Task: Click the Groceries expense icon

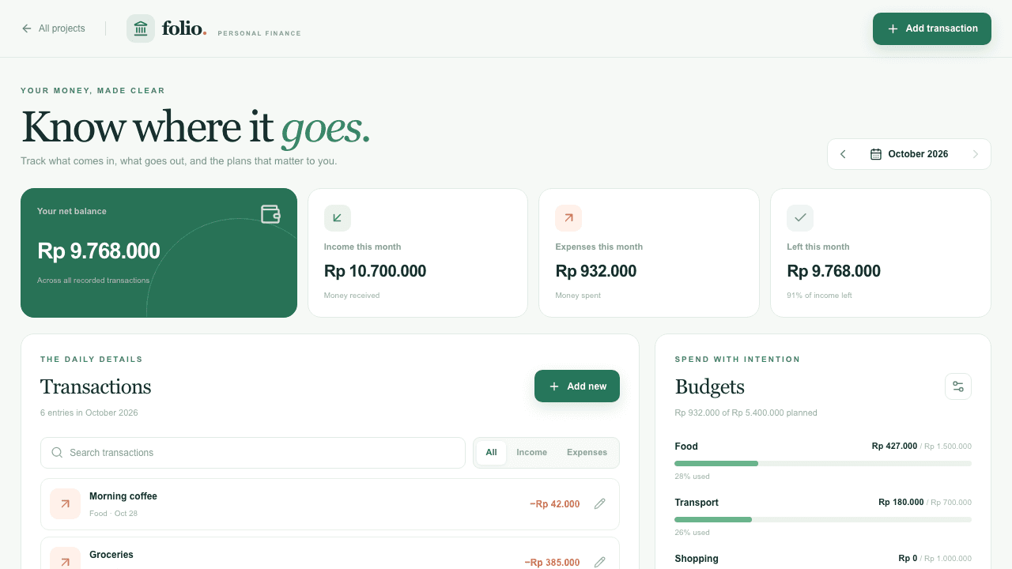Action: 65,558
